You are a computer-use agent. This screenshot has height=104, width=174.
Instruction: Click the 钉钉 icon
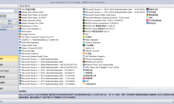pyautogui.click(x=84, y=81)
